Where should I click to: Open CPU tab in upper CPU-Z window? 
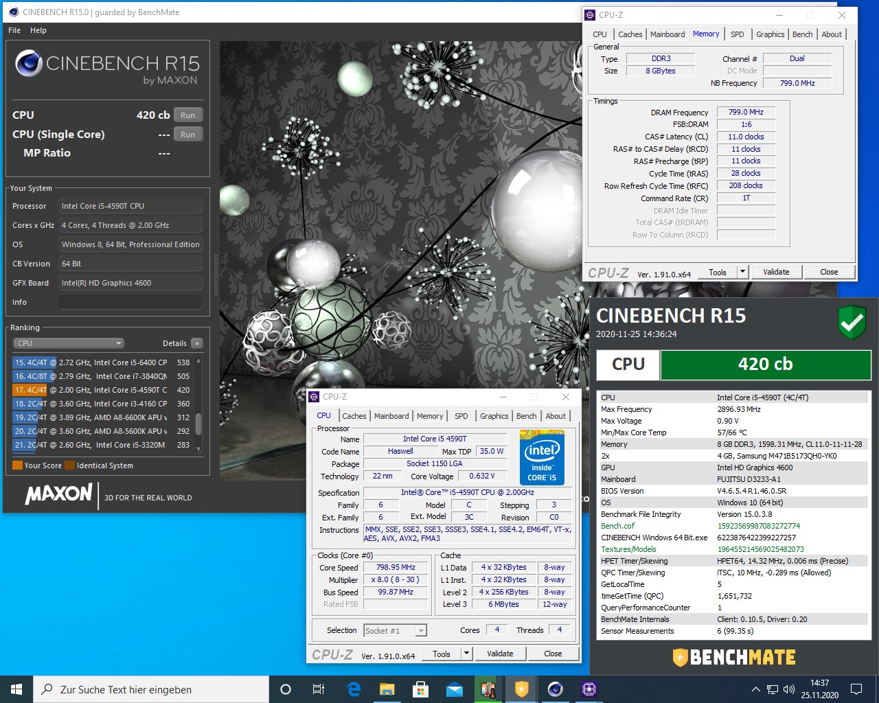coord(600,34)
